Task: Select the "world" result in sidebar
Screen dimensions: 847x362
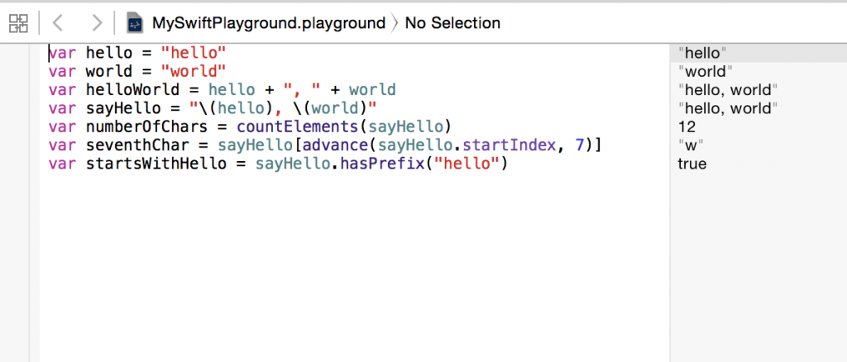Action: (705, 71)
